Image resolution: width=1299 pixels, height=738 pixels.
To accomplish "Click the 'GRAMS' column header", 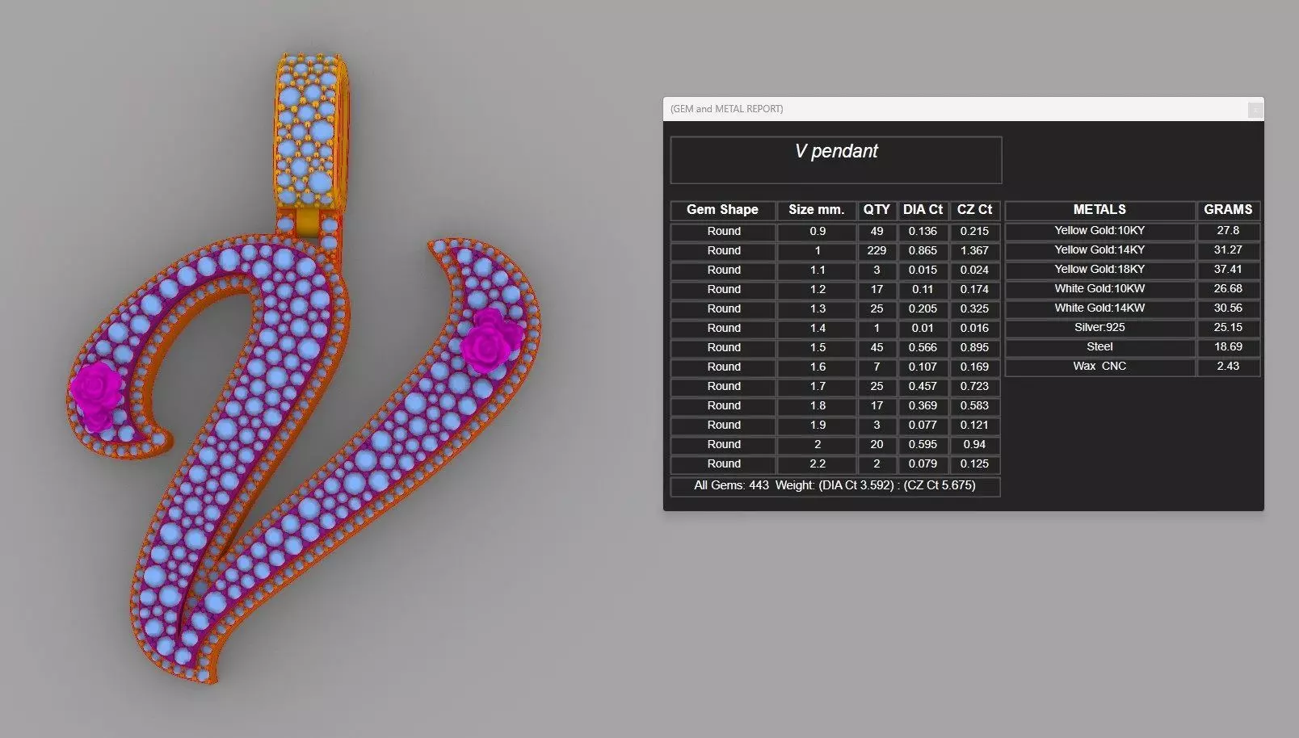I will pyautogui.click(x=1229, y=210).
